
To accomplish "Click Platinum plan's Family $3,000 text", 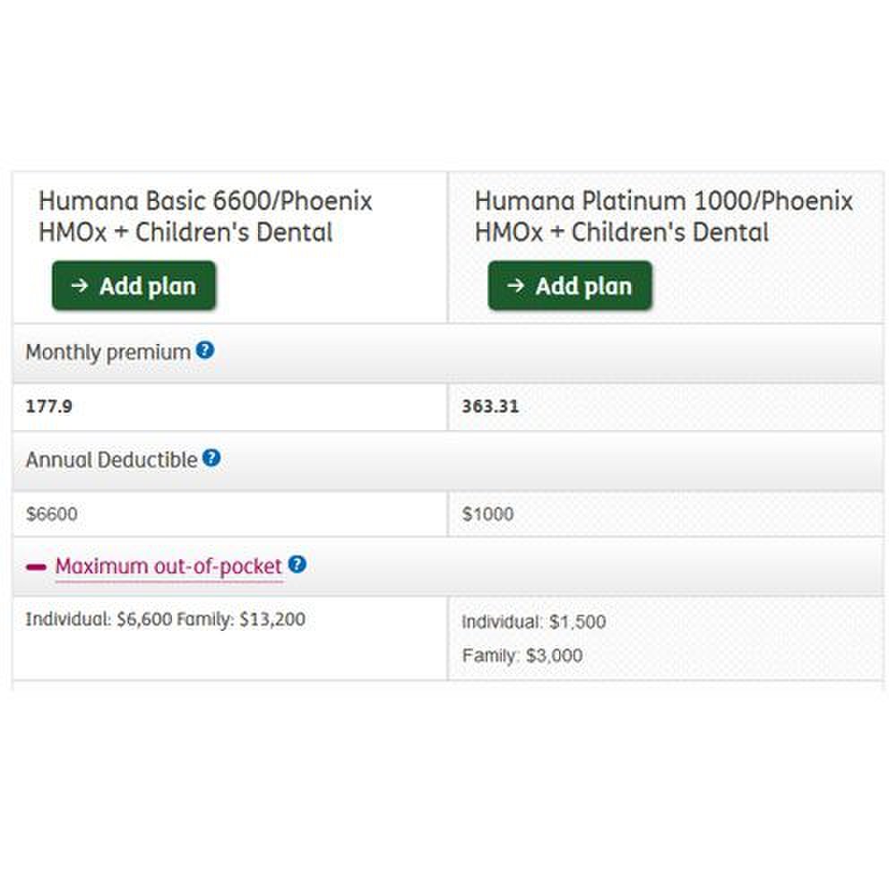I will [521, 656].
